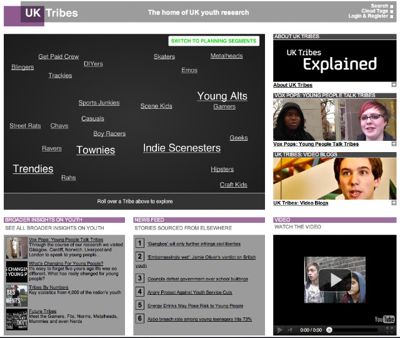Open the Vox Pops video thumbnail

click(335, 120)
